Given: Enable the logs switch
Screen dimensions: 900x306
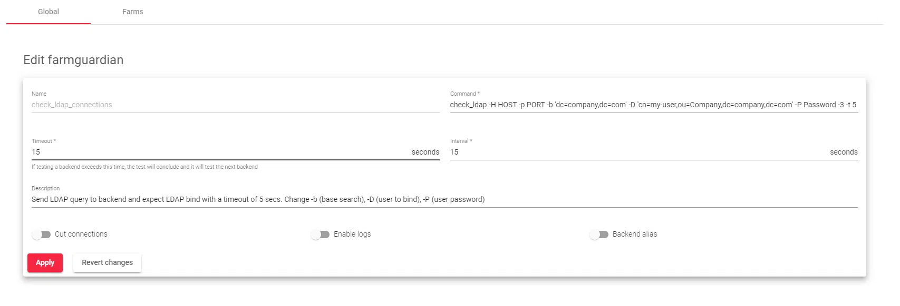Looking at the screenshot, I should [x=320, y=234].
